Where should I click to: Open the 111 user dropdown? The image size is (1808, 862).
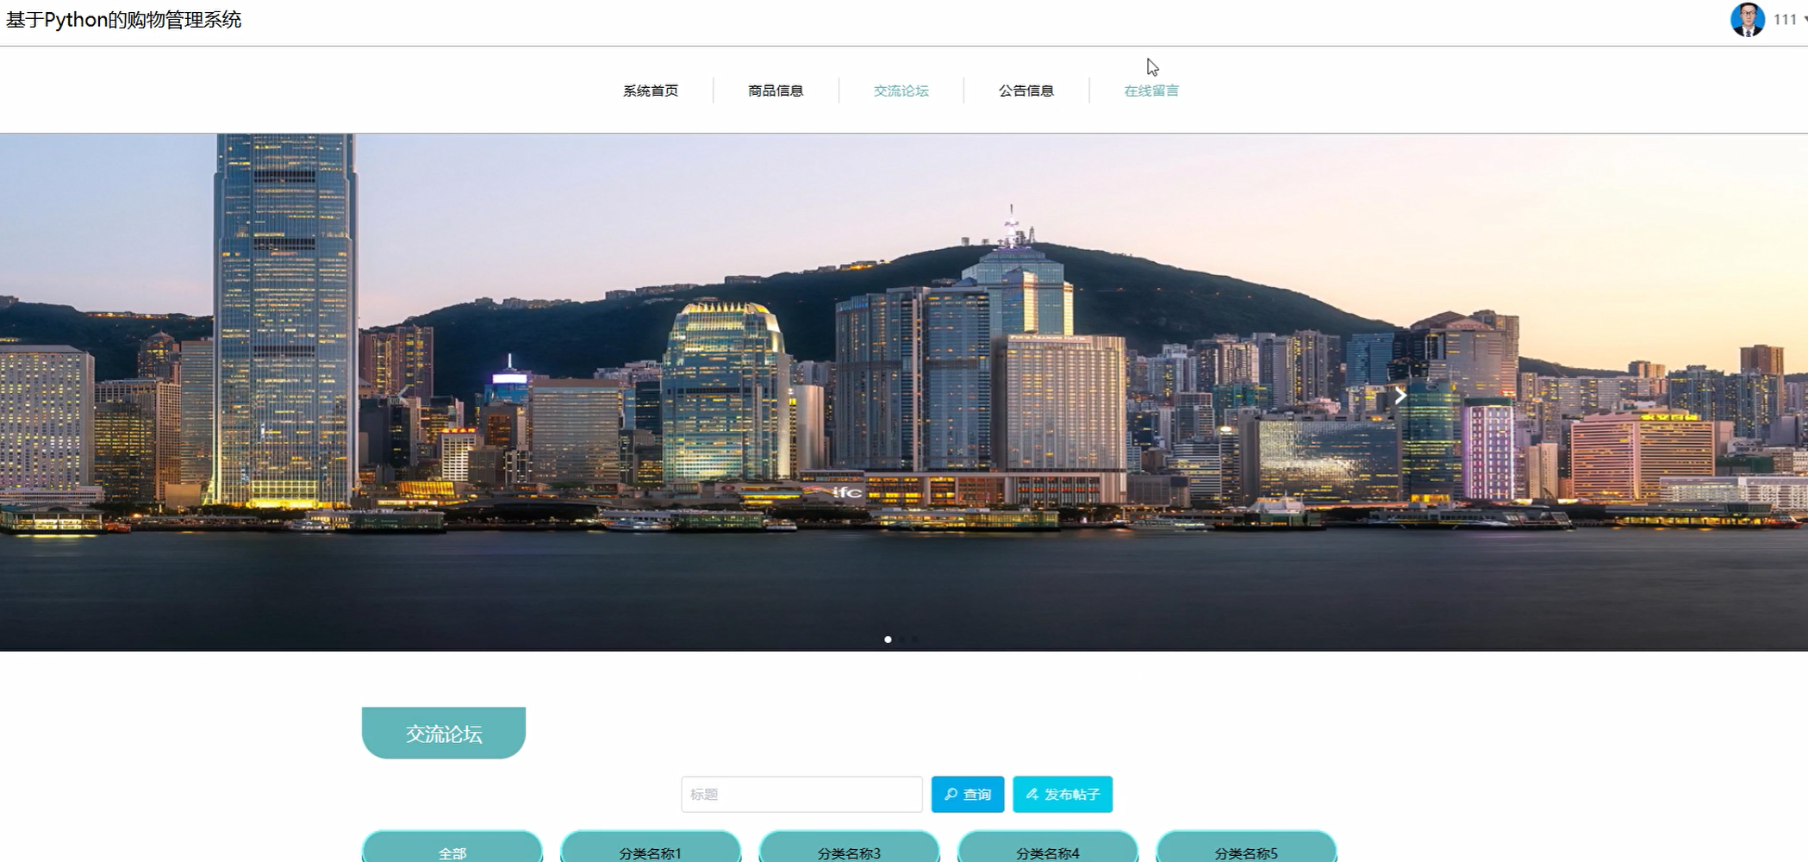point(1789,20)
